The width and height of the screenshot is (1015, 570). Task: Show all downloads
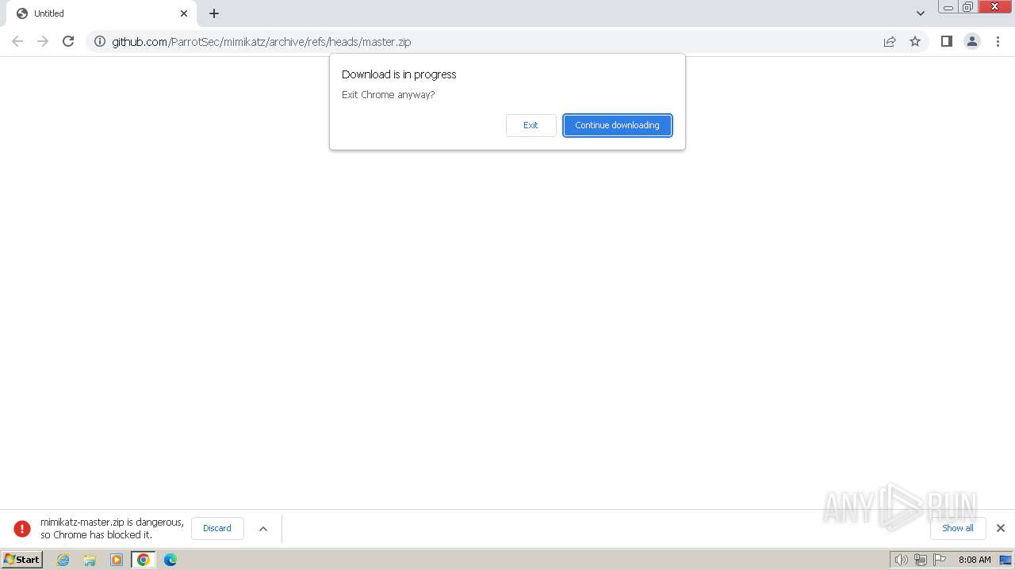pos(958,528)
